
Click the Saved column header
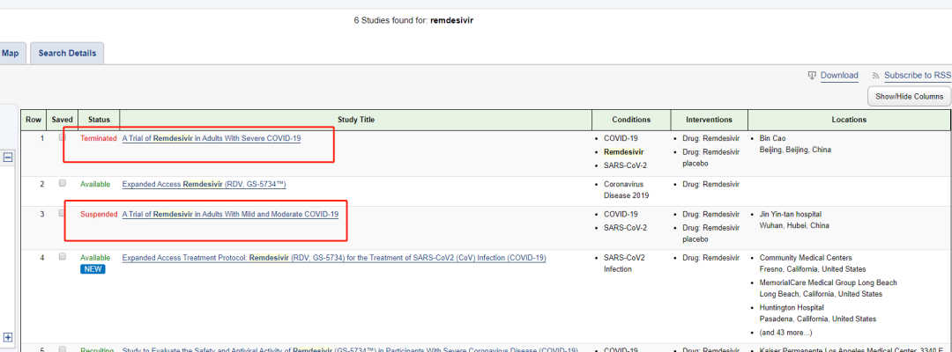(62, 120)
